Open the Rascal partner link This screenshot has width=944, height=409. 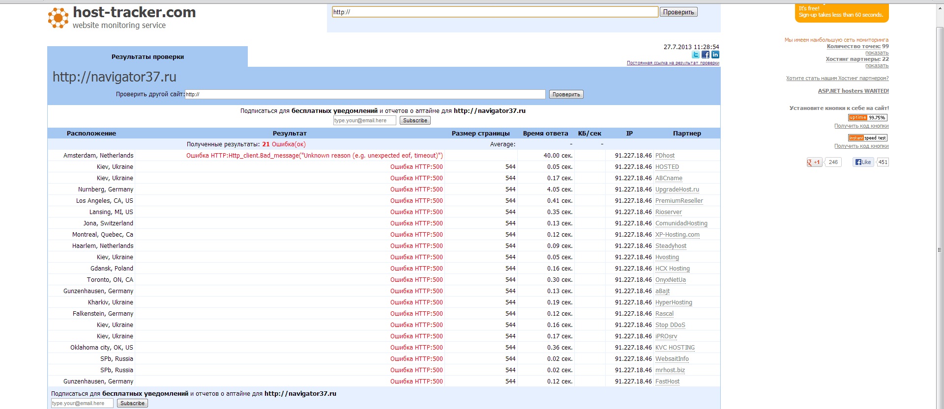(664, 314)
